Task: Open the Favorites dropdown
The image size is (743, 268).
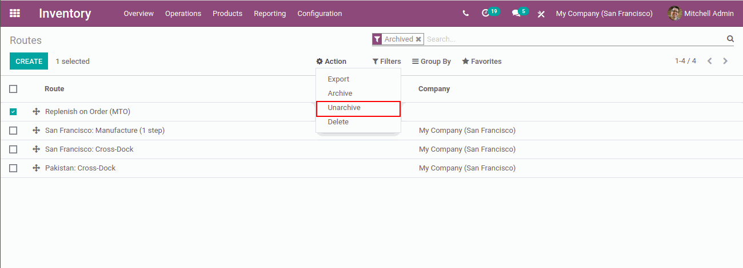Action: [481, 62]
